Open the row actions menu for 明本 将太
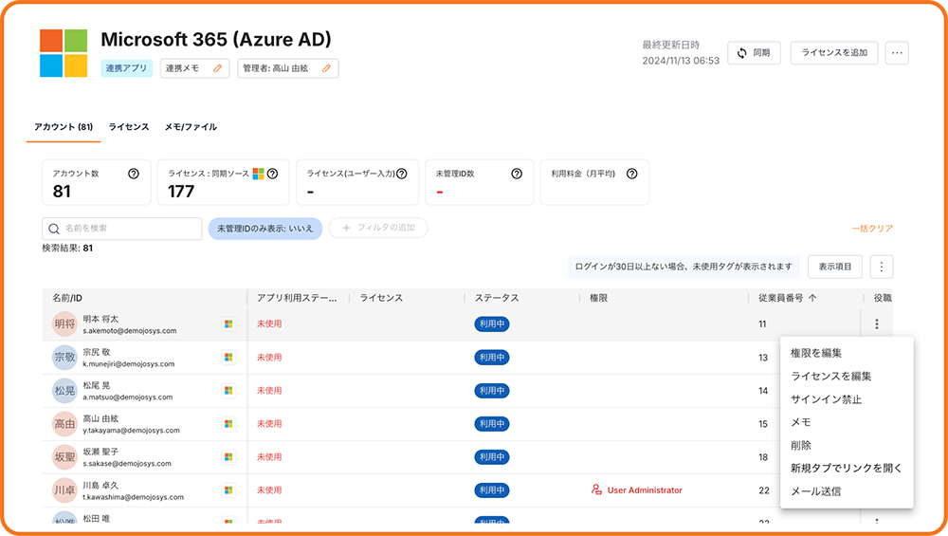Screen dimensions: 948x536 coord(877,324)
